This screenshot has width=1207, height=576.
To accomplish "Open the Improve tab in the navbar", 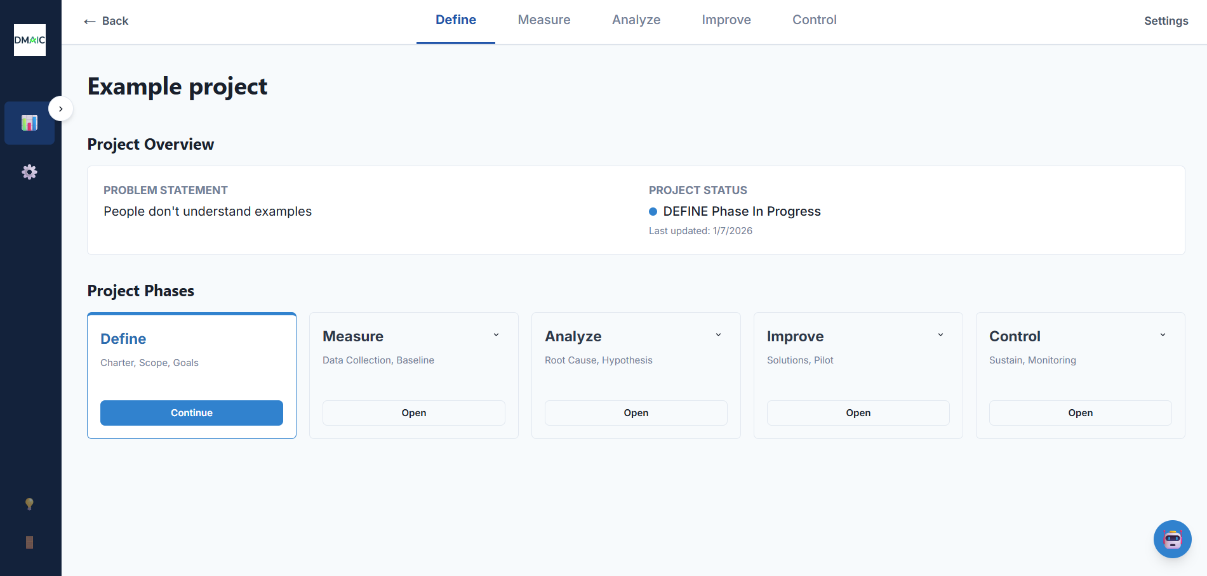I will 726,20.
